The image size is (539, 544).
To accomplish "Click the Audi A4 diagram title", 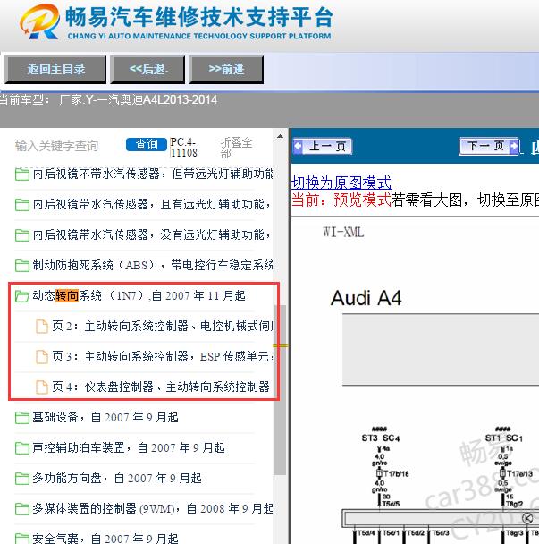I will [366, 298].
